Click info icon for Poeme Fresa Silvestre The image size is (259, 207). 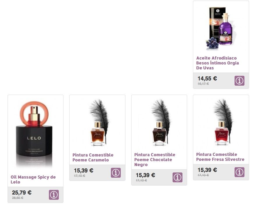click(x=239, y=172)
